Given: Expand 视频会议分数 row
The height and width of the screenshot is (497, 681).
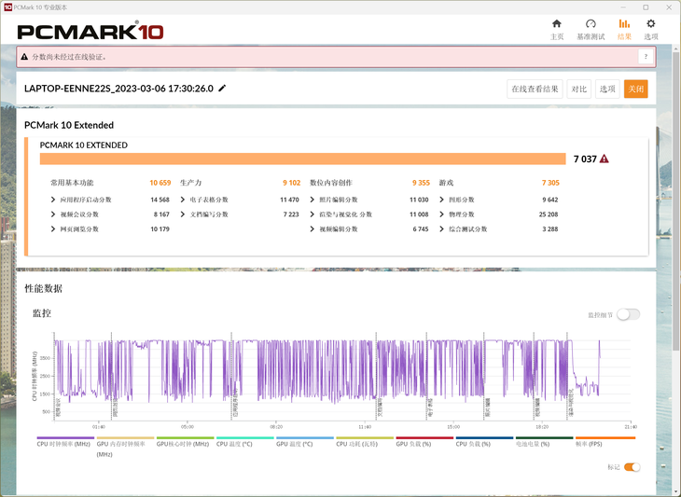Looking at the screenshot, I should 53,214.
